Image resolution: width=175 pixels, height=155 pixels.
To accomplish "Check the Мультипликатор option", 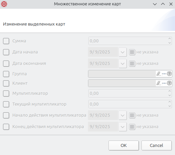I will (x=6, y=93).
